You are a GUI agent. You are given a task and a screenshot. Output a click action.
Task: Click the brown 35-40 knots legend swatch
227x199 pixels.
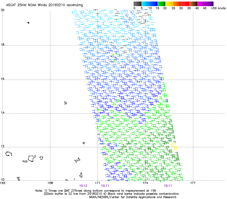[193, 4]
